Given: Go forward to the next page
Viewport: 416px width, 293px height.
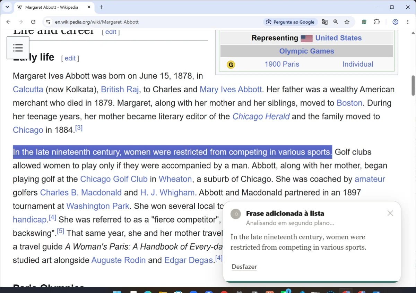Looking at the screenshot, I should coord(21,22).
